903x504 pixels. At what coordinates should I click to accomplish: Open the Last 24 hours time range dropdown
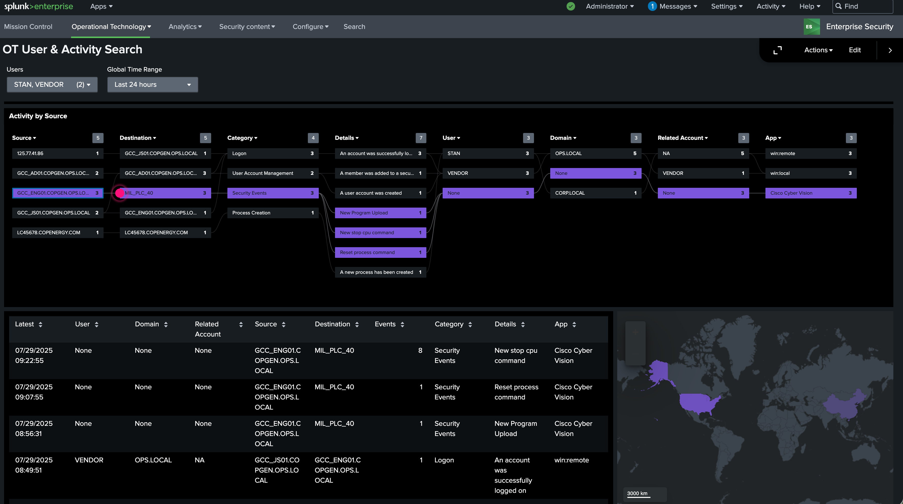coord(153,85)
